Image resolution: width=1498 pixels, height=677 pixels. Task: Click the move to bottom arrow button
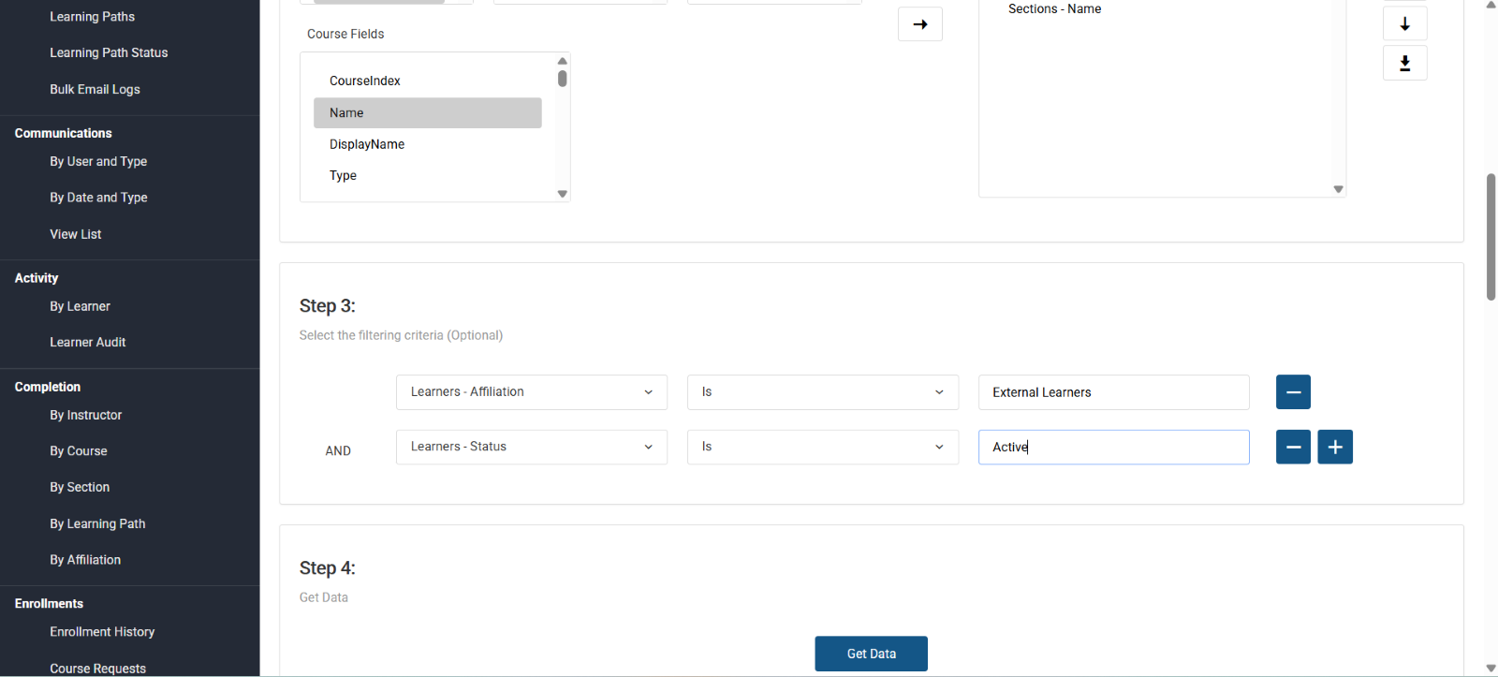[x=1404, y=63]
